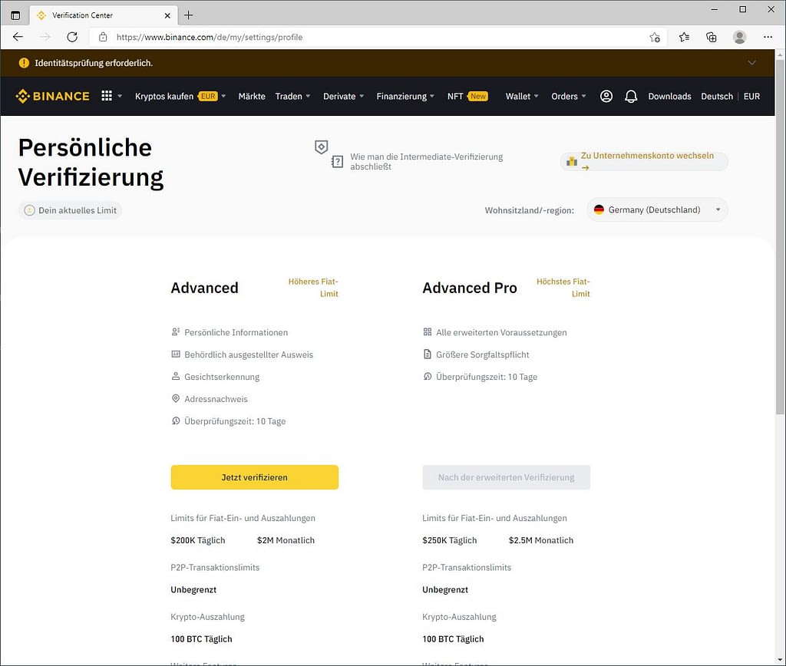
Task: Click the shield verification icon
Action: click(322, 147)
